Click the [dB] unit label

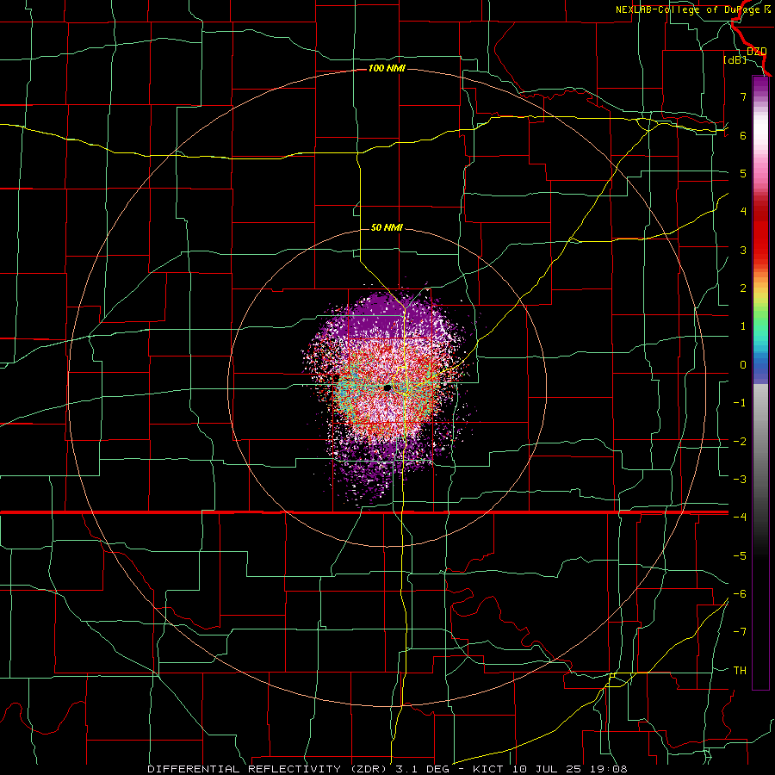(x=735, y=60)
